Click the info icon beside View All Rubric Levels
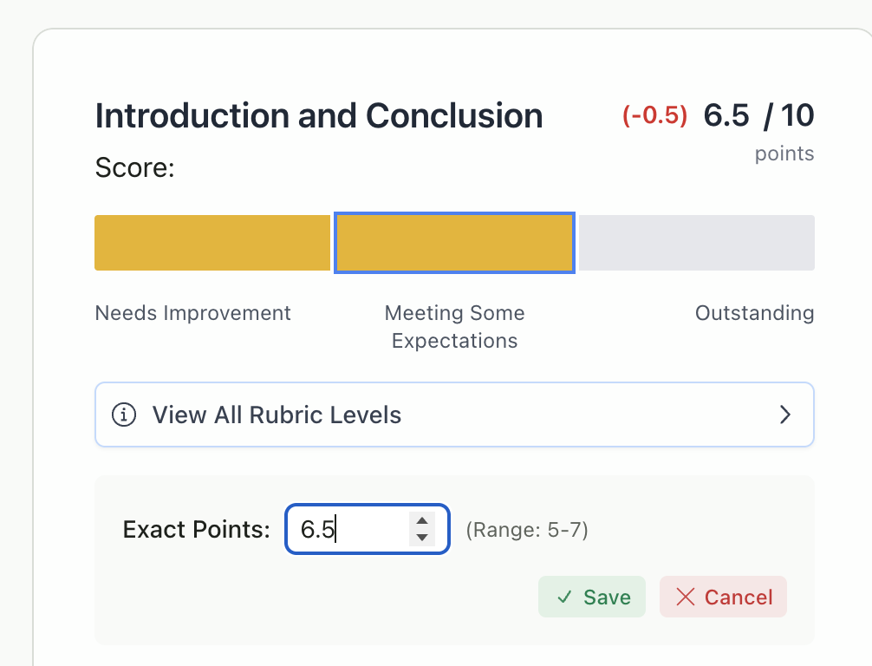872x666 pixels. pos(125,415)
